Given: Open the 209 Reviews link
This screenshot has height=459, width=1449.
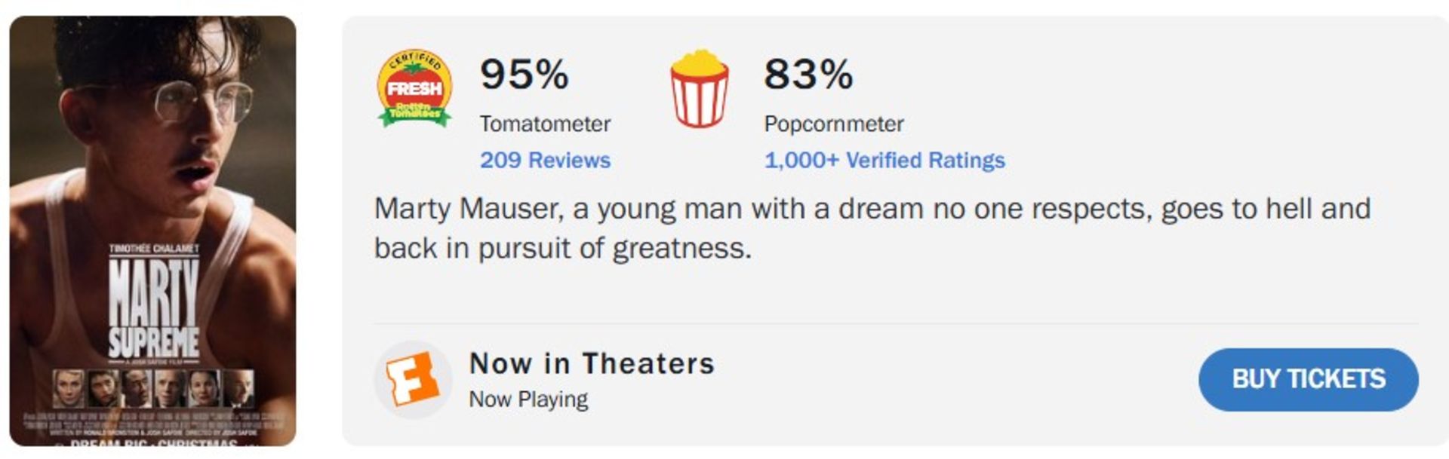Looking at the screenshot, I should 545,161.
